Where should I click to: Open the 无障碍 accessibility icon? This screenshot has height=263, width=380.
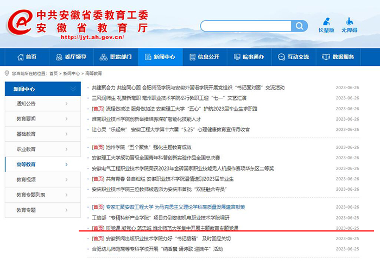point(349,21)
